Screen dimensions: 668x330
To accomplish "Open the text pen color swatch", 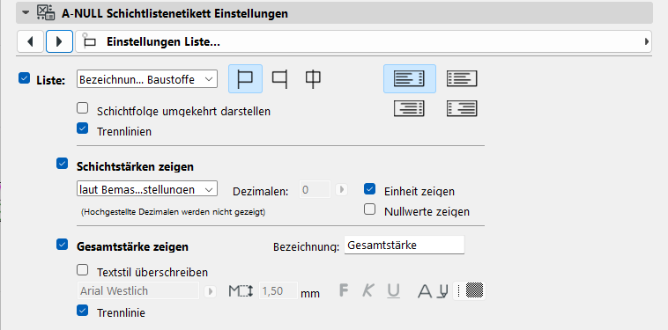I will 469,291.
